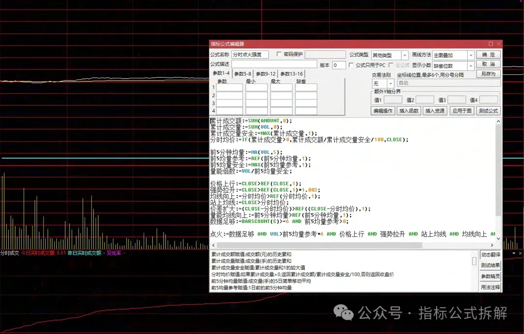Focus the 公式描述 input field
The height and width of the screenshot is (334, 524).
coord(274,64)
